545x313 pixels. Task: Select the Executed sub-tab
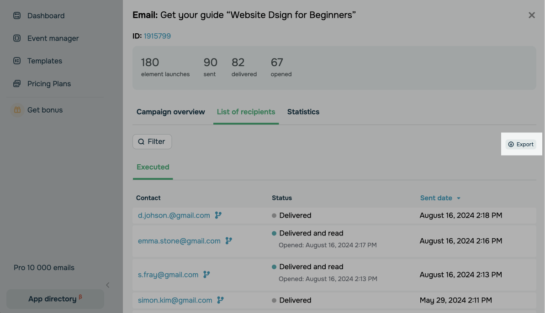pos(153,167)
